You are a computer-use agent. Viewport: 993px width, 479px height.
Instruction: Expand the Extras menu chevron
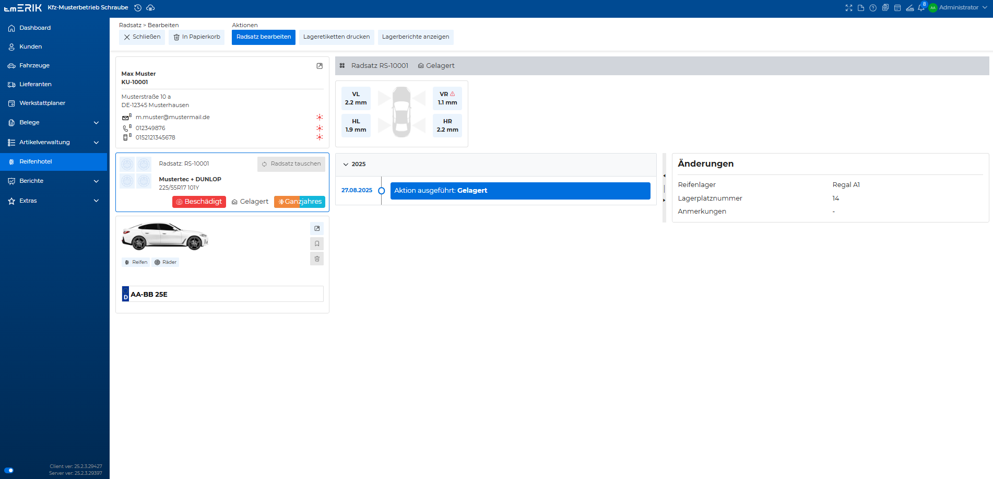coord(96,201)
